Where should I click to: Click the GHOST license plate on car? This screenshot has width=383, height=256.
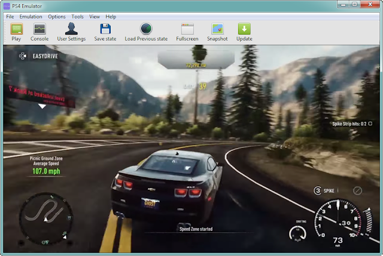pyautogui.click(x=150, y=203)
